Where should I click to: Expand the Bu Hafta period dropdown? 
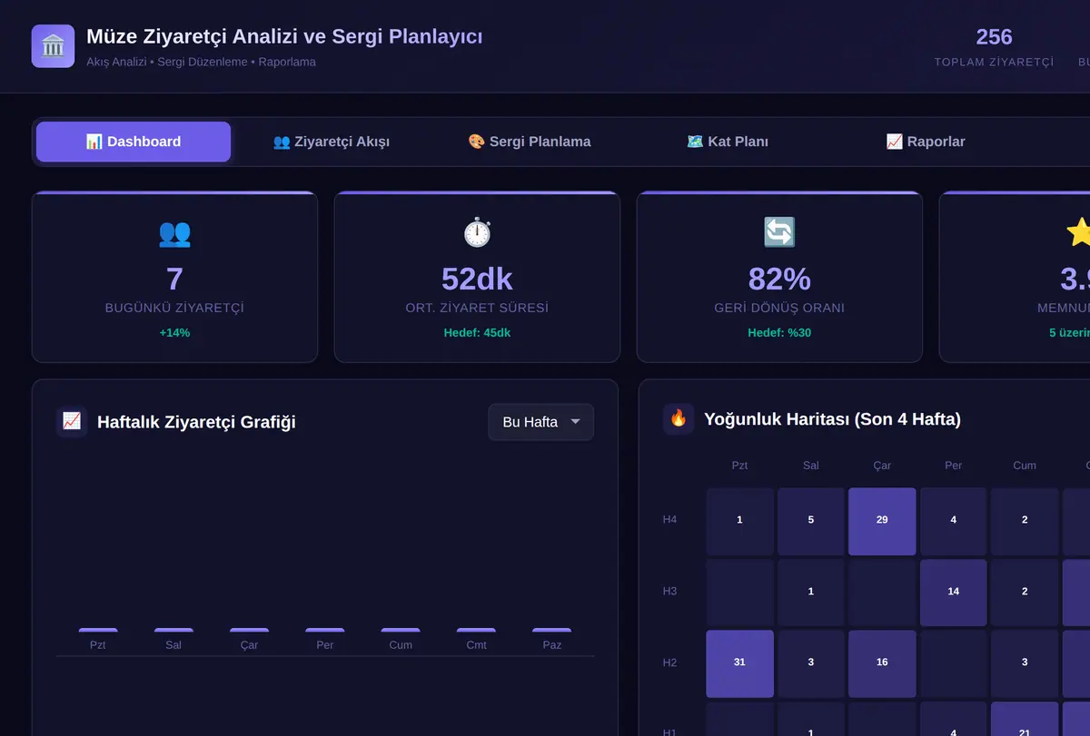pos(540,422)
